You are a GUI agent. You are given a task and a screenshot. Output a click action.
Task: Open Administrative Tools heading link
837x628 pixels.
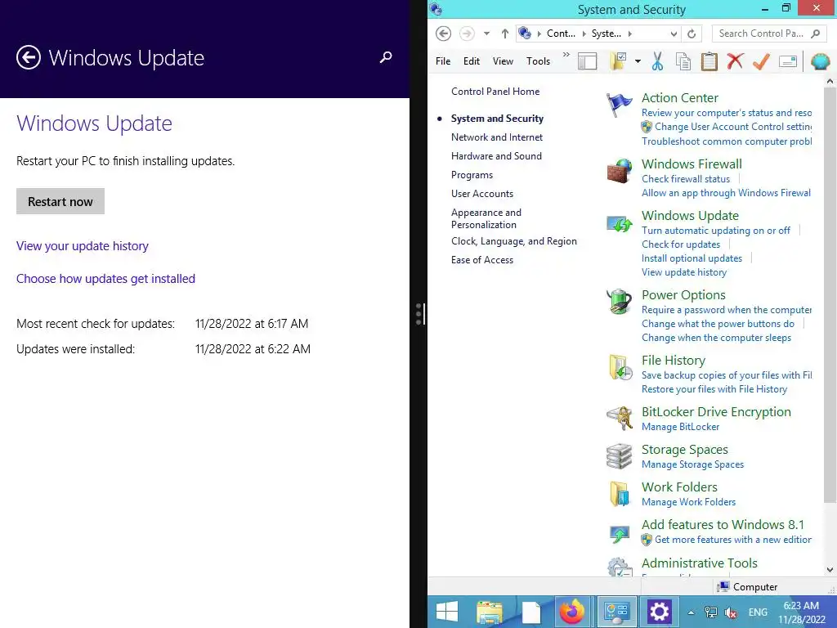pyautogui.click(x=700, y=563)
